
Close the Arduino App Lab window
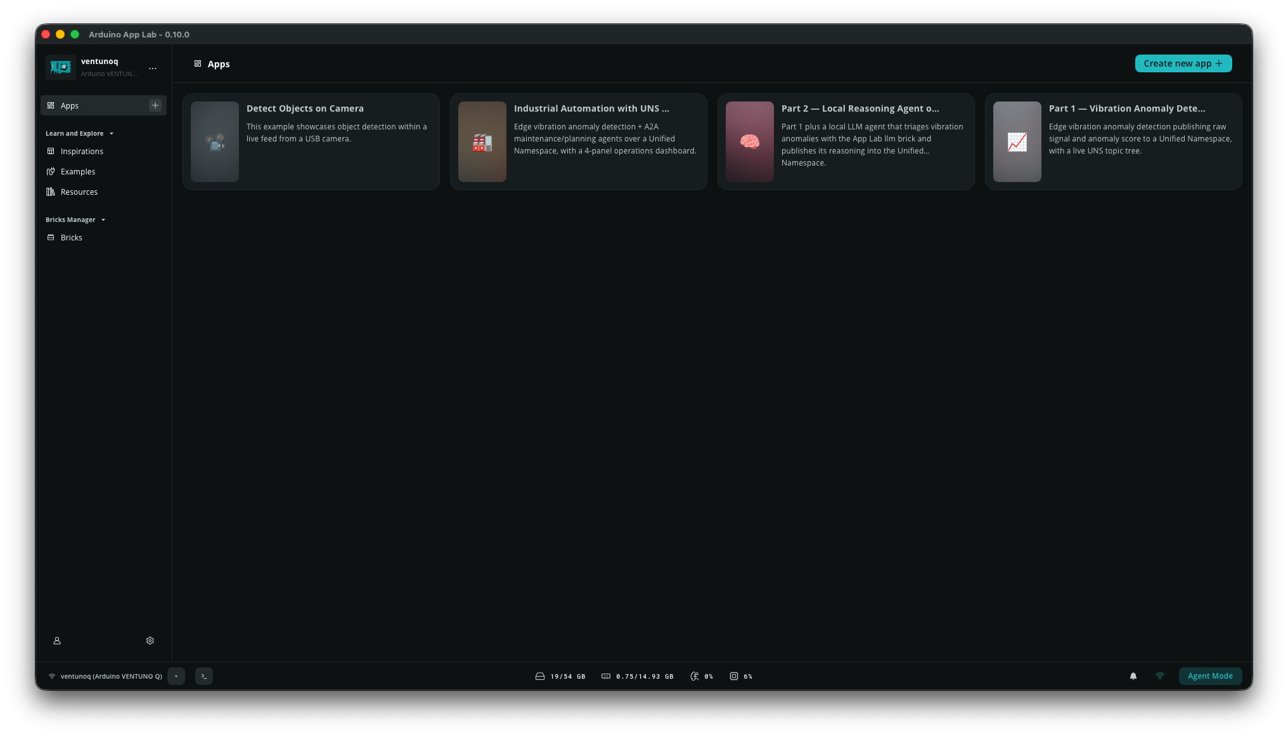[46, 34]
